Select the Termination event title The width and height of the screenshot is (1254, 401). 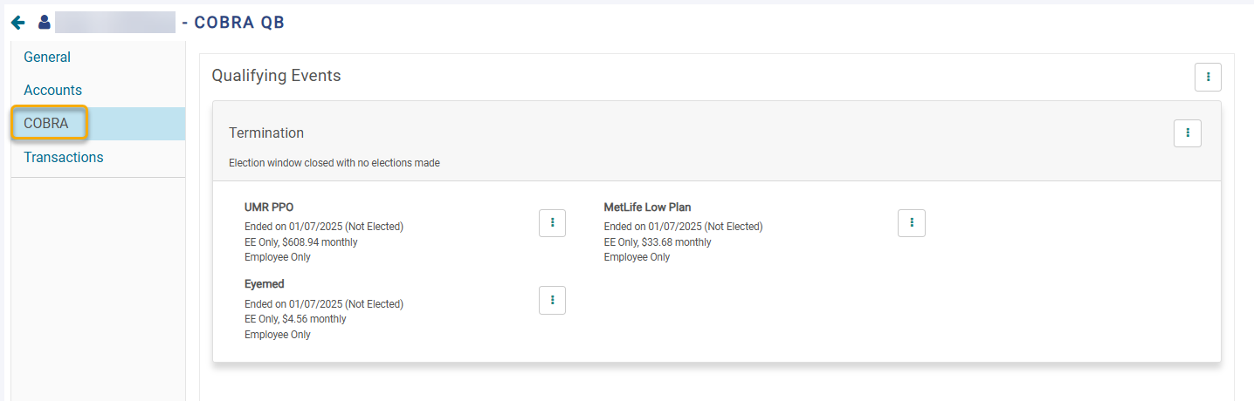266,133
